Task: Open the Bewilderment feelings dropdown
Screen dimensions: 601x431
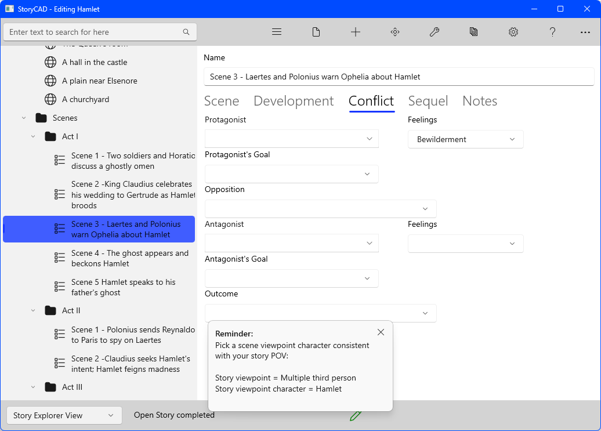Action: [465, 139]
